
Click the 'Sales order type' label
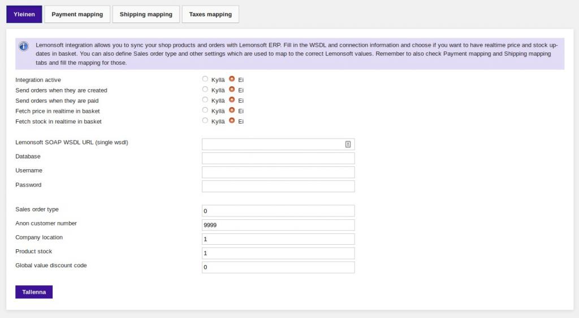(37, 209)
